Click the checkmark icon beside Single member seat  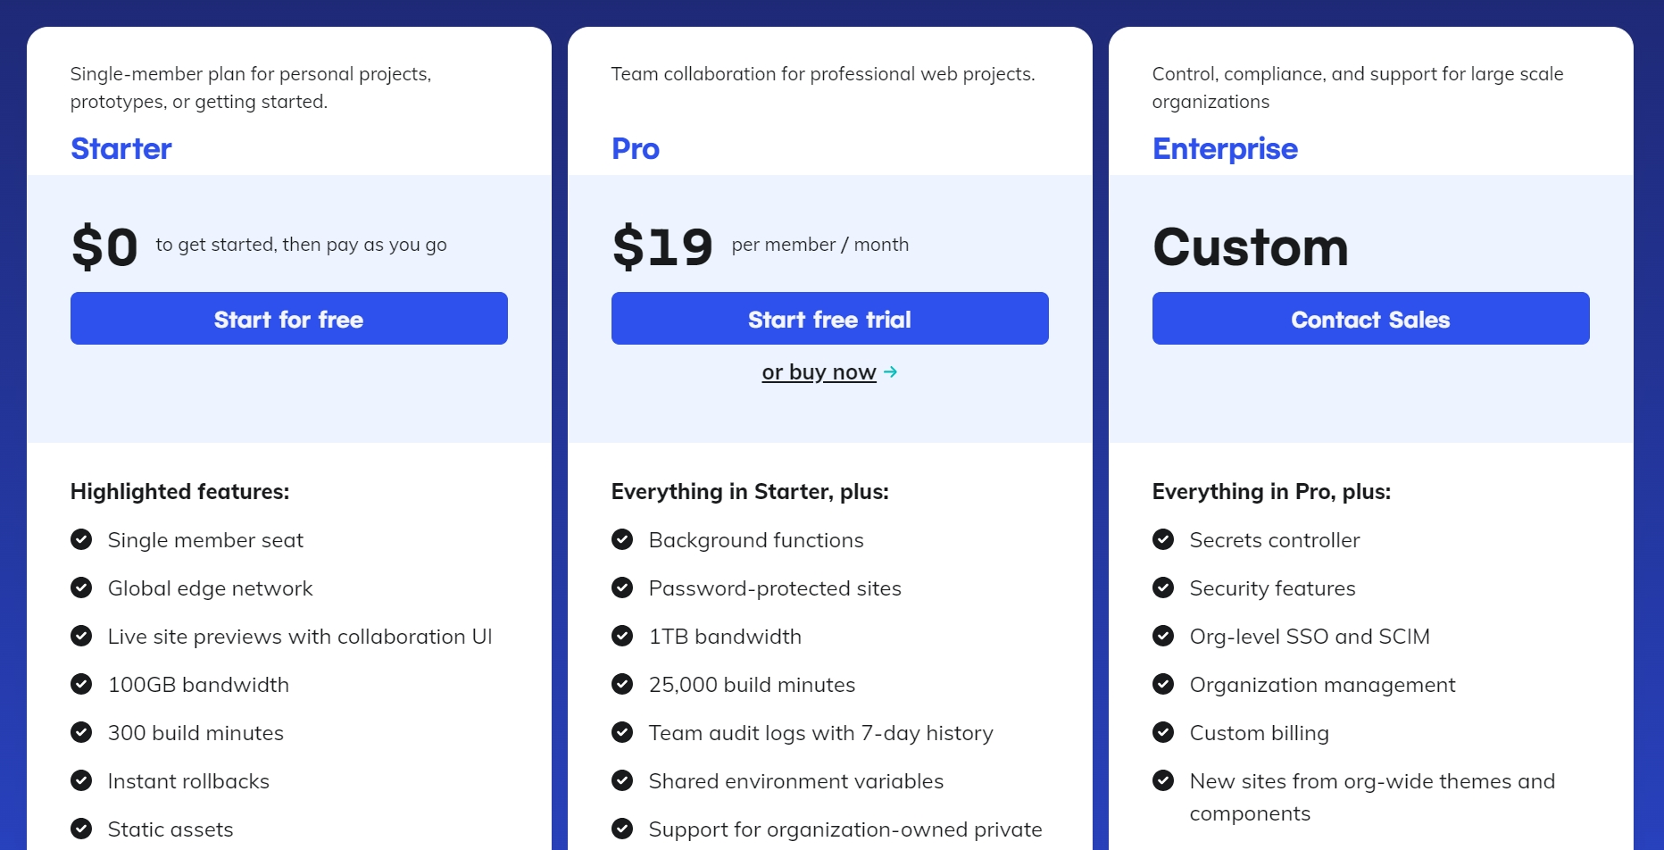tap(81, 539)
